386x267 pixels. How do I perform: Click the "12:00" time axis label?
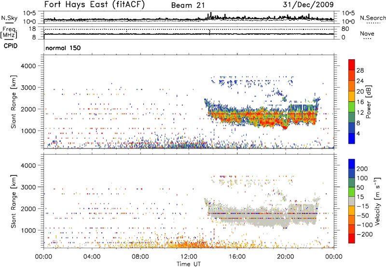click(189, 256)
